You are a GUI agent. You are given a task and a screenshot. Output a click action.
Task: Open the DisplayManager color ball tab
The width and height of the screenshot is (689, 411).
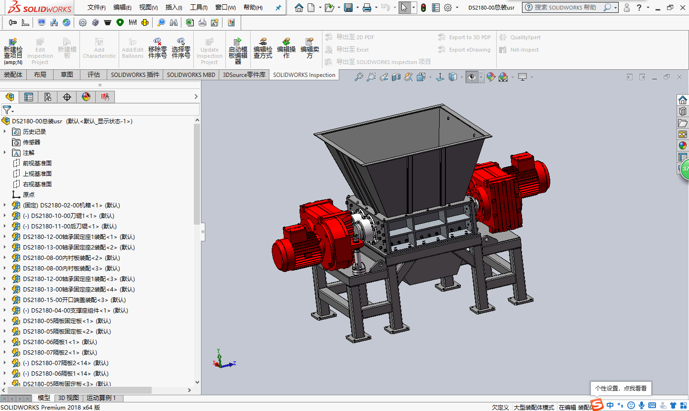(x=86, y=97)
